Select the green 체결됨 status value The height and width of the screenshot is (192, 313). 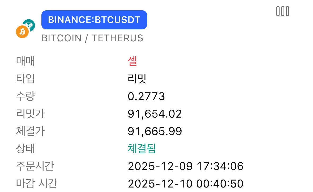coord(142,149)
